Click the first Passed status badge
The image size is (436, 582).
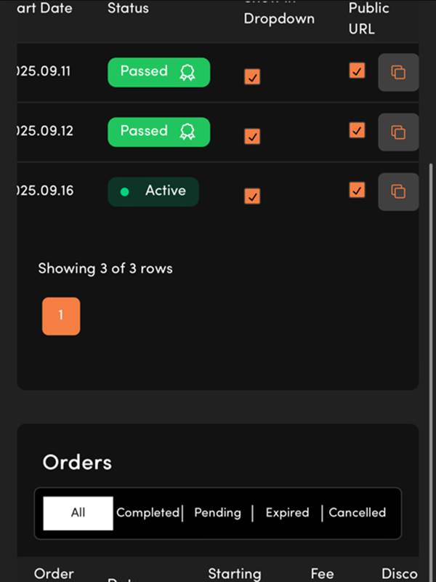pyautogui.click(x=145, y=72)
